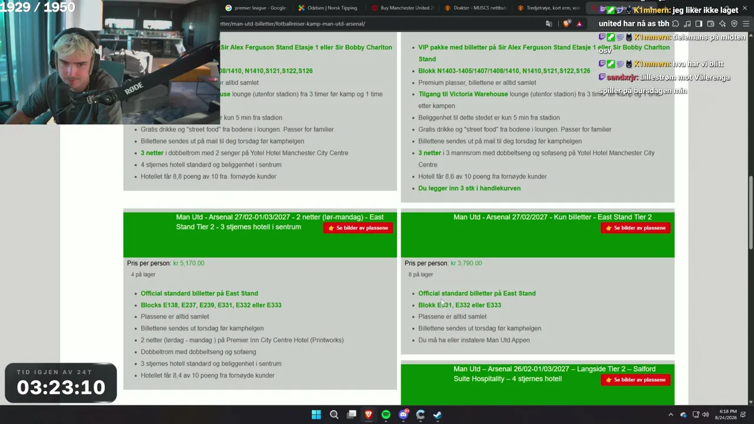Click the translate page icon in address bar
The width and height of the screenshot is (754, 424).
click(x=549, y=24)
